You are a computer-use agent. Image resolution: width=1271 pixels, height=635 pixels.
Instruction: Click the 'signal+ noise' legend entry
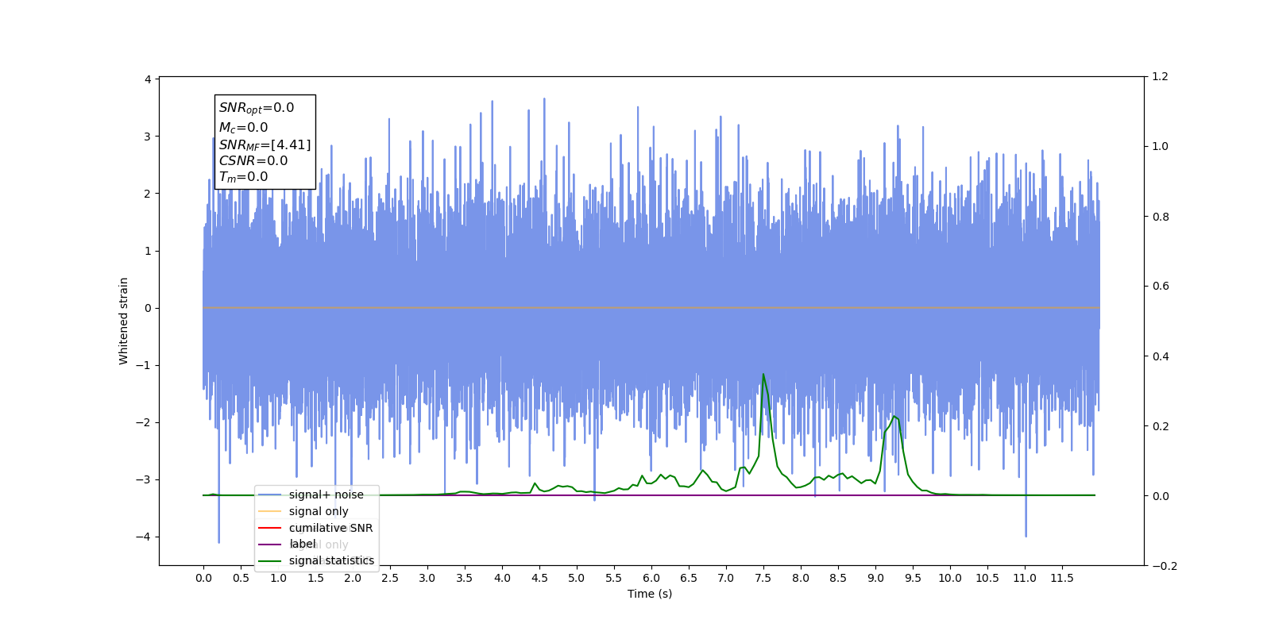click(311, 495)
